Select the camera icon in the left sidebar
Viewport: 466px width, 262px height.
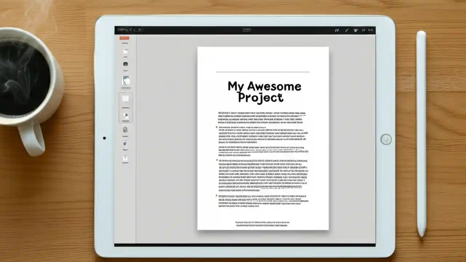(x=126, y=64)
